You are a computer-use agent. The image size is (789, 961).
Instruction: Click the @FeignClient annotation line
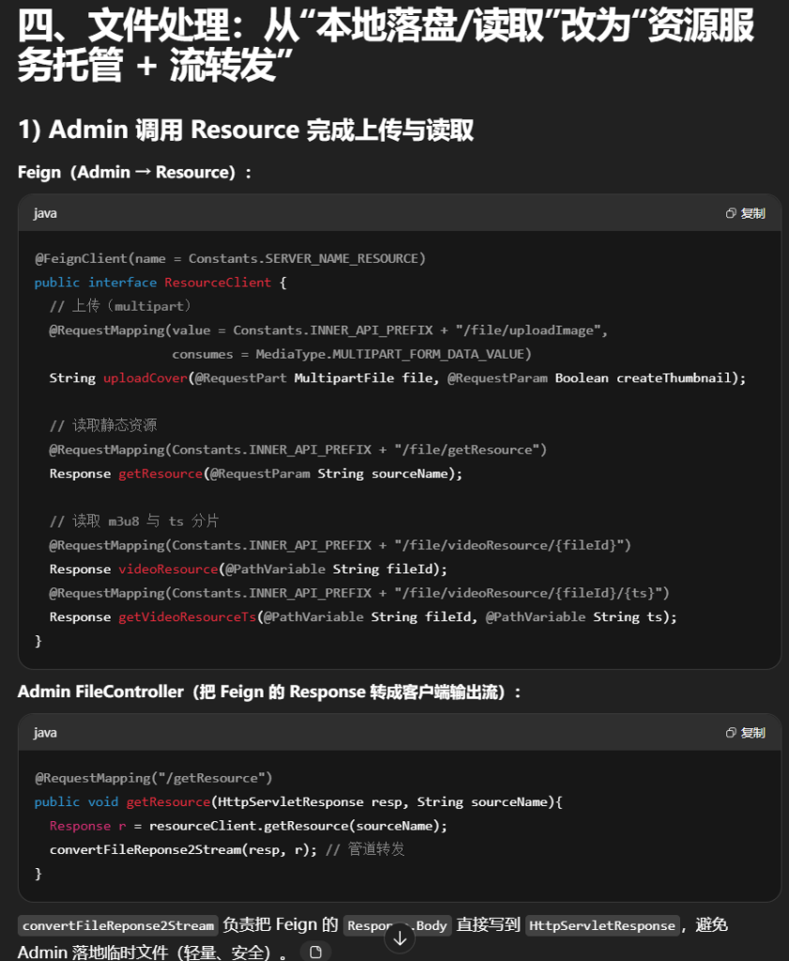click(x=230, y=258)
